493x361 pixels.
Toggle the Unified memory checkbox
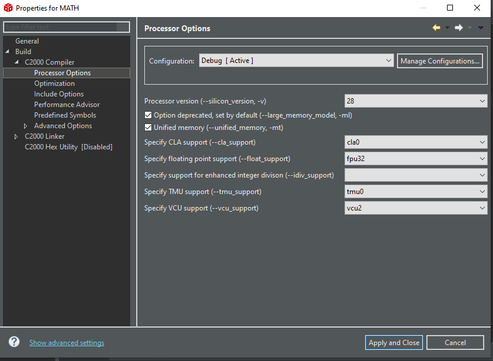point(148,128)
